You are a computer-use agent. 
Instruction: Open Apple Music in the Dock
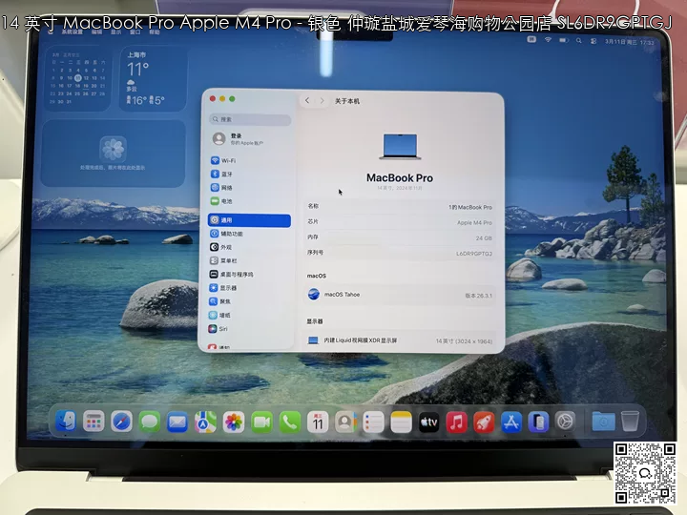click(457, 422)
